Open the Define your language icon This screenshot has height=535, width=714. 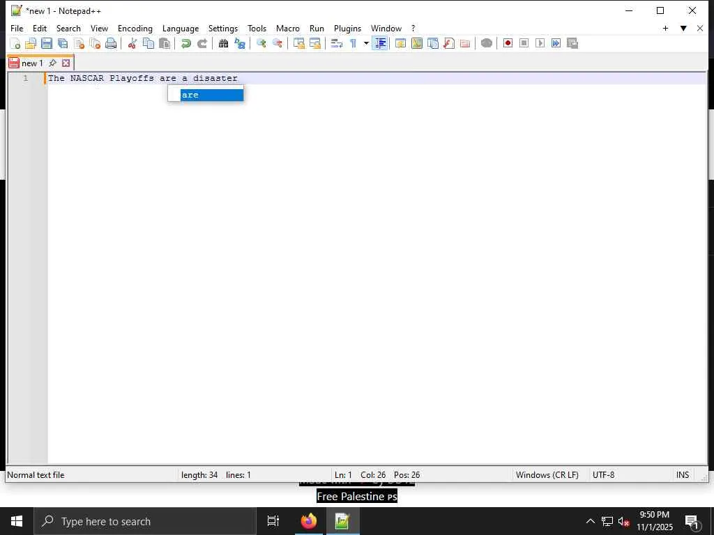click(401, 43)
